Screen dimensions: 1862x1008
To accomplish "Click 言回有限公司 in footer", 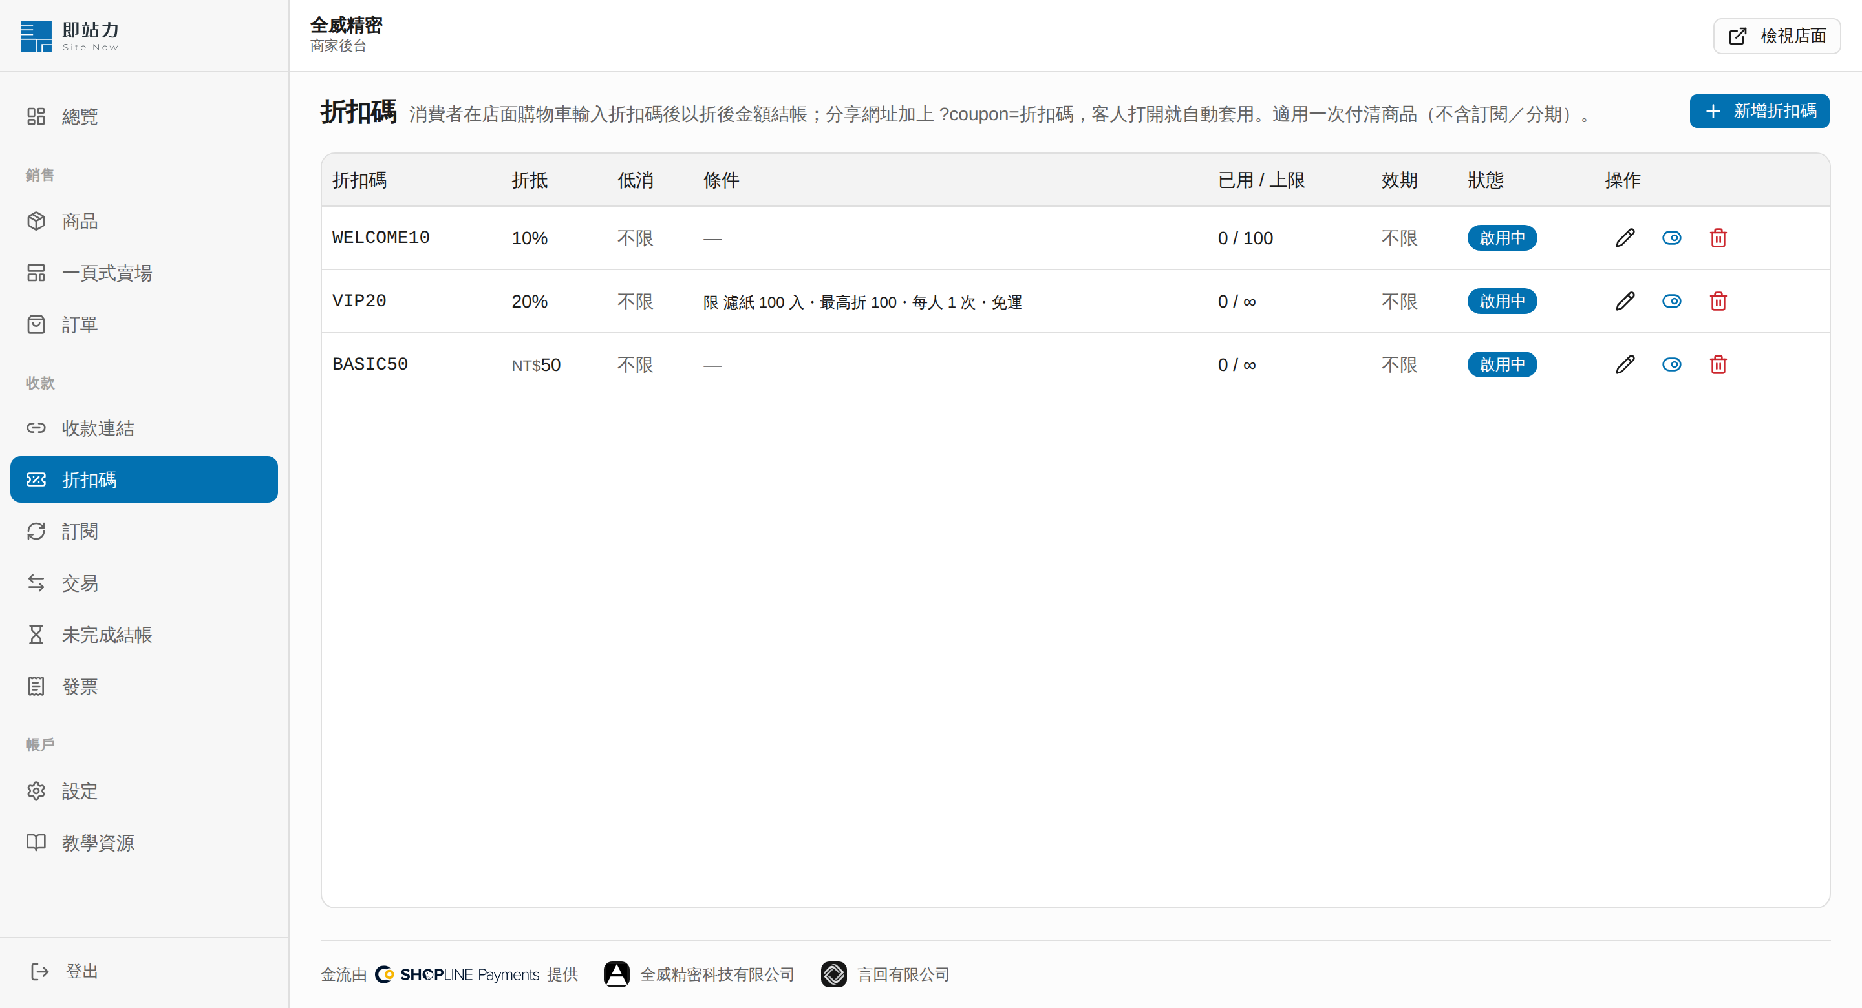I will [x=904, y=975].
